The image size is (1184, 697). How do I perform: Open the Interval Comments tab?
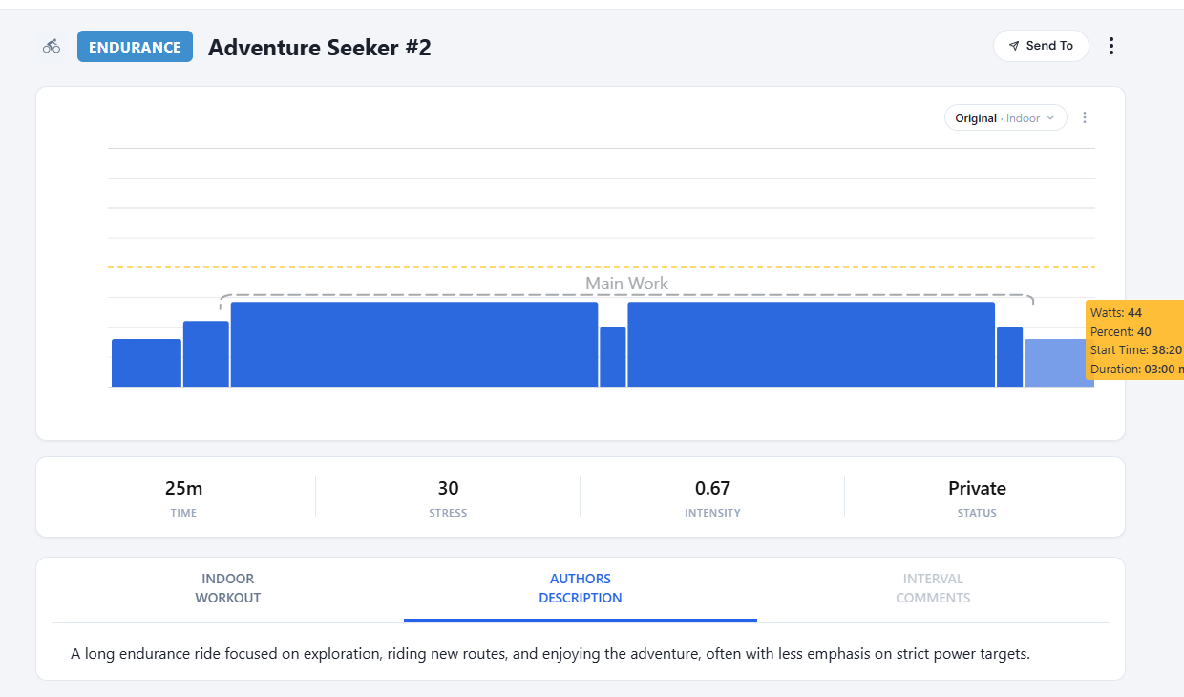pyautogui.click(x=932, y=588)
